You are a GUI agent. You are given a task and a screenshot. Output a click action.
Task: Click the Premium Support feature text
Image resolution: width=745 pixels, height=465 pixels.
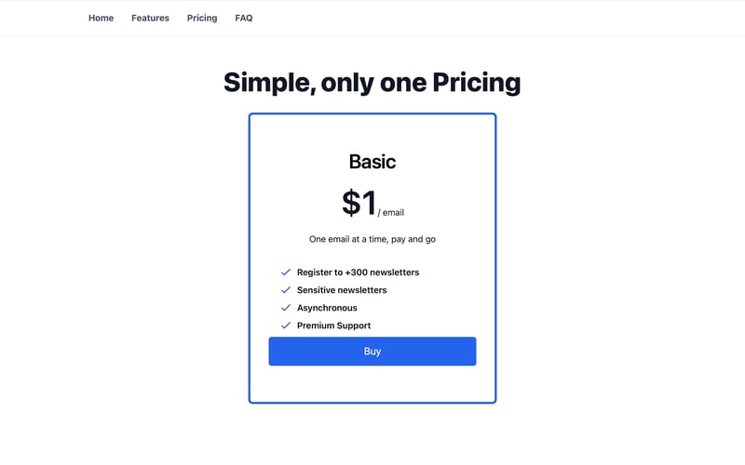(x=333, y=325)
